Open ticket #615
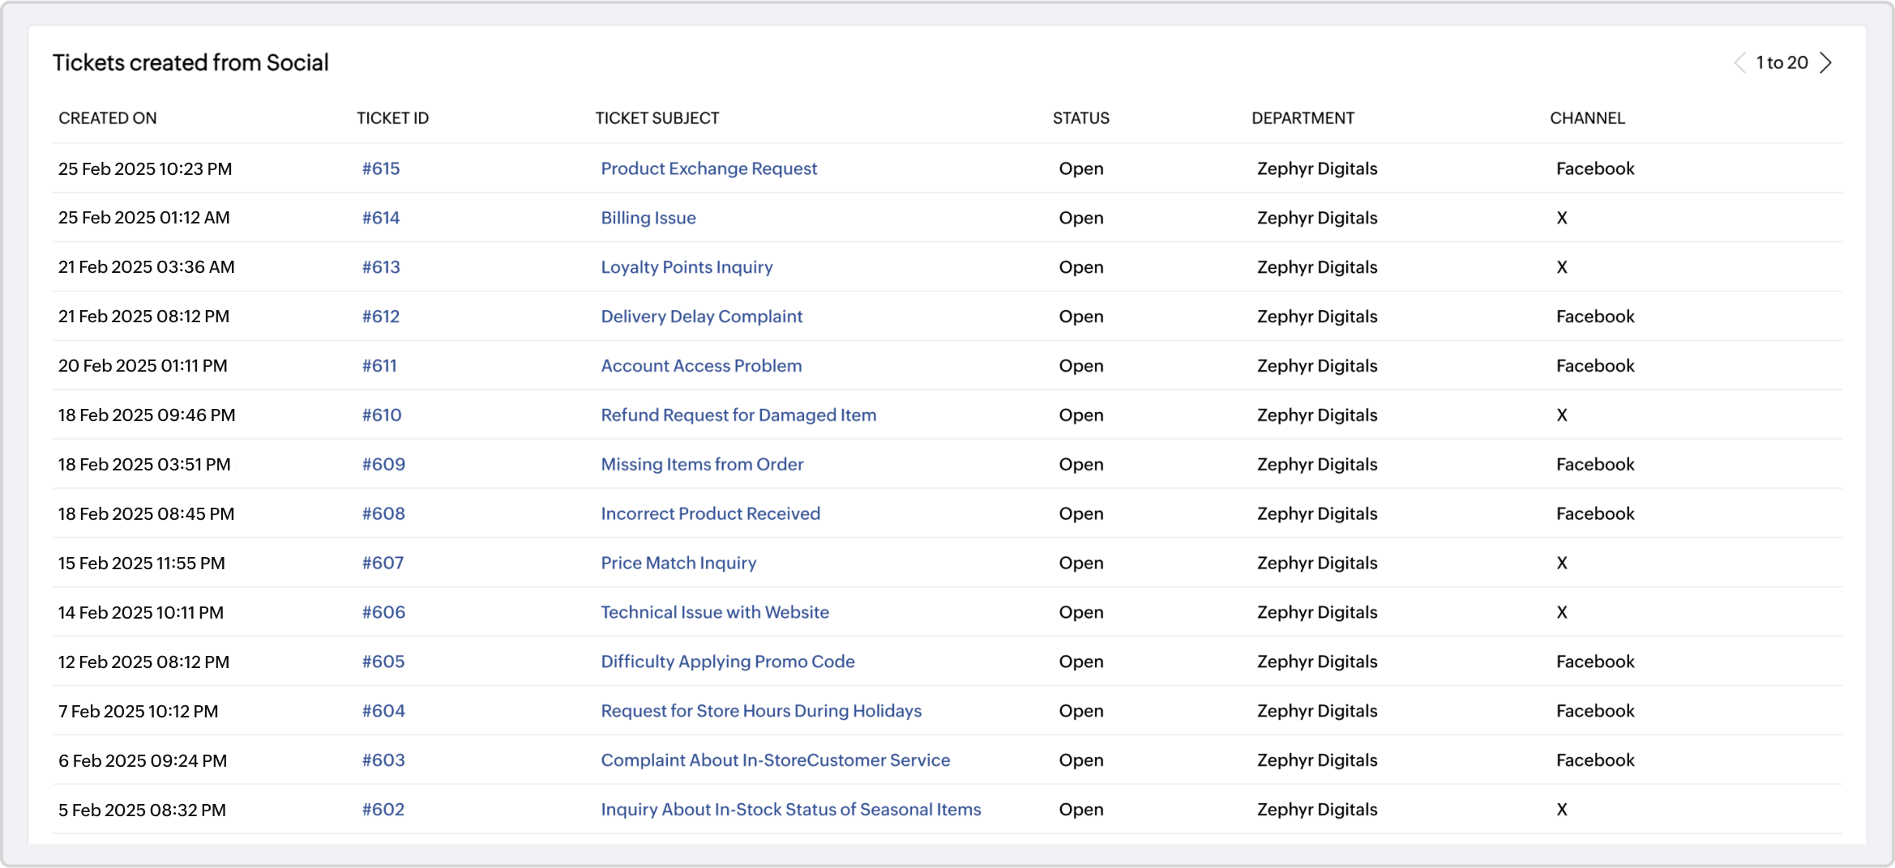Screen dimensions: 1895x868 pyautogui.click(x=380, y=168)
